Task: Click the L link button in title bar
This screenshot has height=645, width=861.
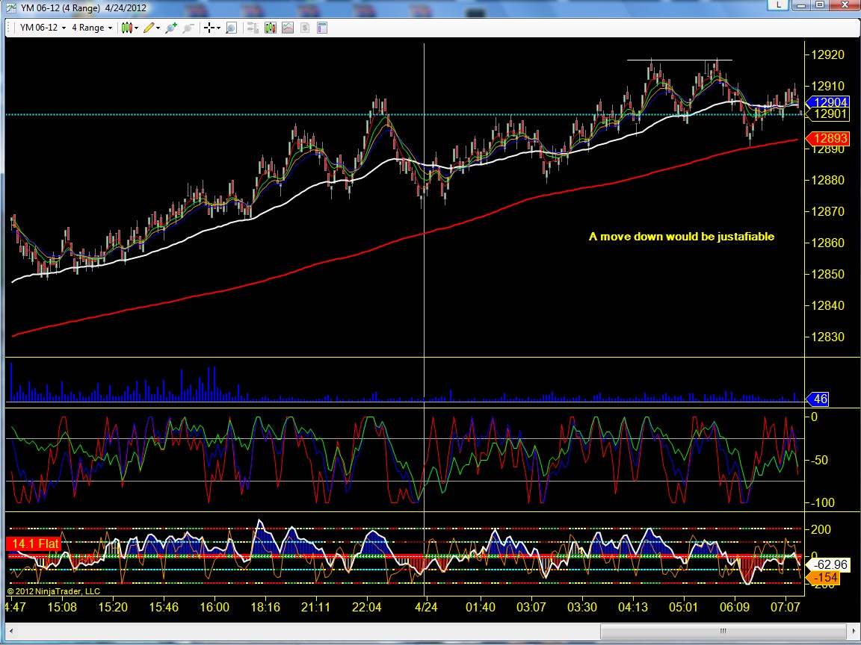Action: pyautogui.click(x=779, y=4)
